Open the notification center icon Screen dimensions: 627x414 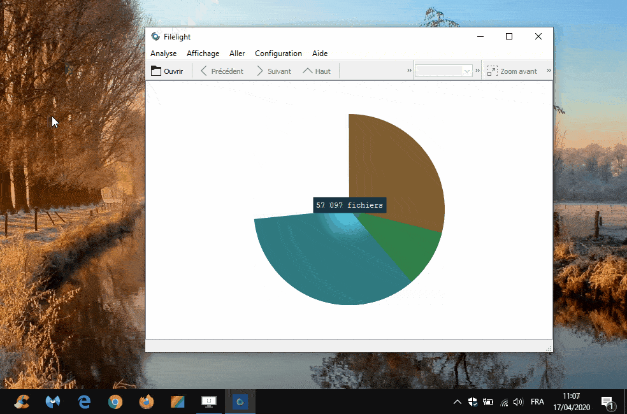coord(607,403)
